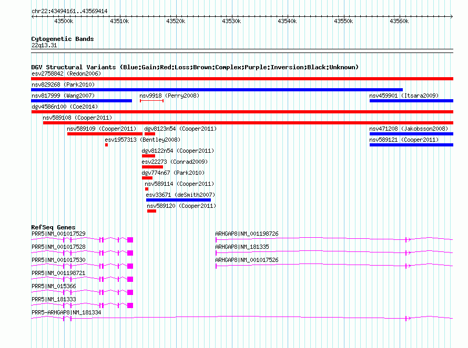Screen dimensions: 468x348
Task: Click the left arrow end of the ruler
Action: [33, 16]
